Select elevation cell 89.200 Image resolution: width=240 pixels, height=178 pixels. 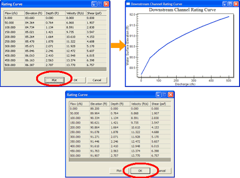coord(99,108)
